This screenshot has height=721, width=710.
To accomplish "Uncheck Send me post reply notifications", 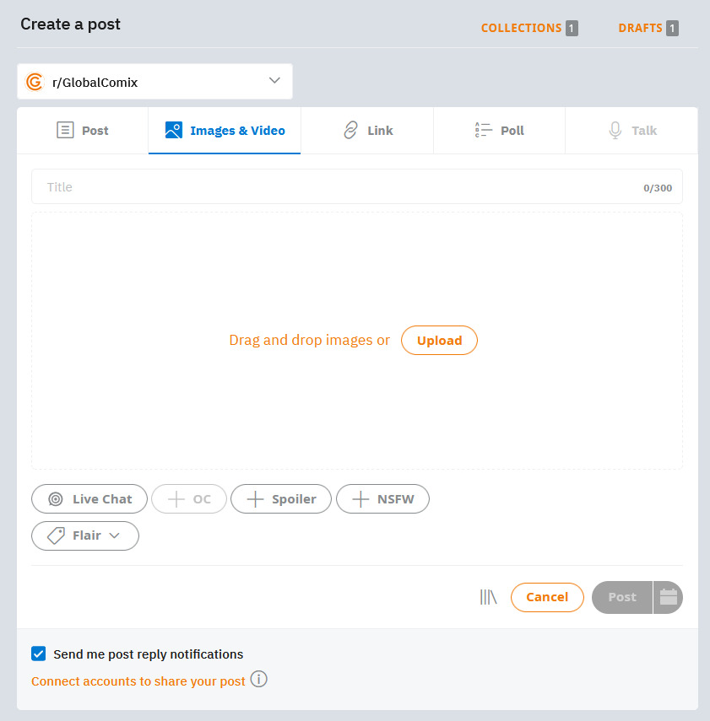I will click(x=39, y=654).
